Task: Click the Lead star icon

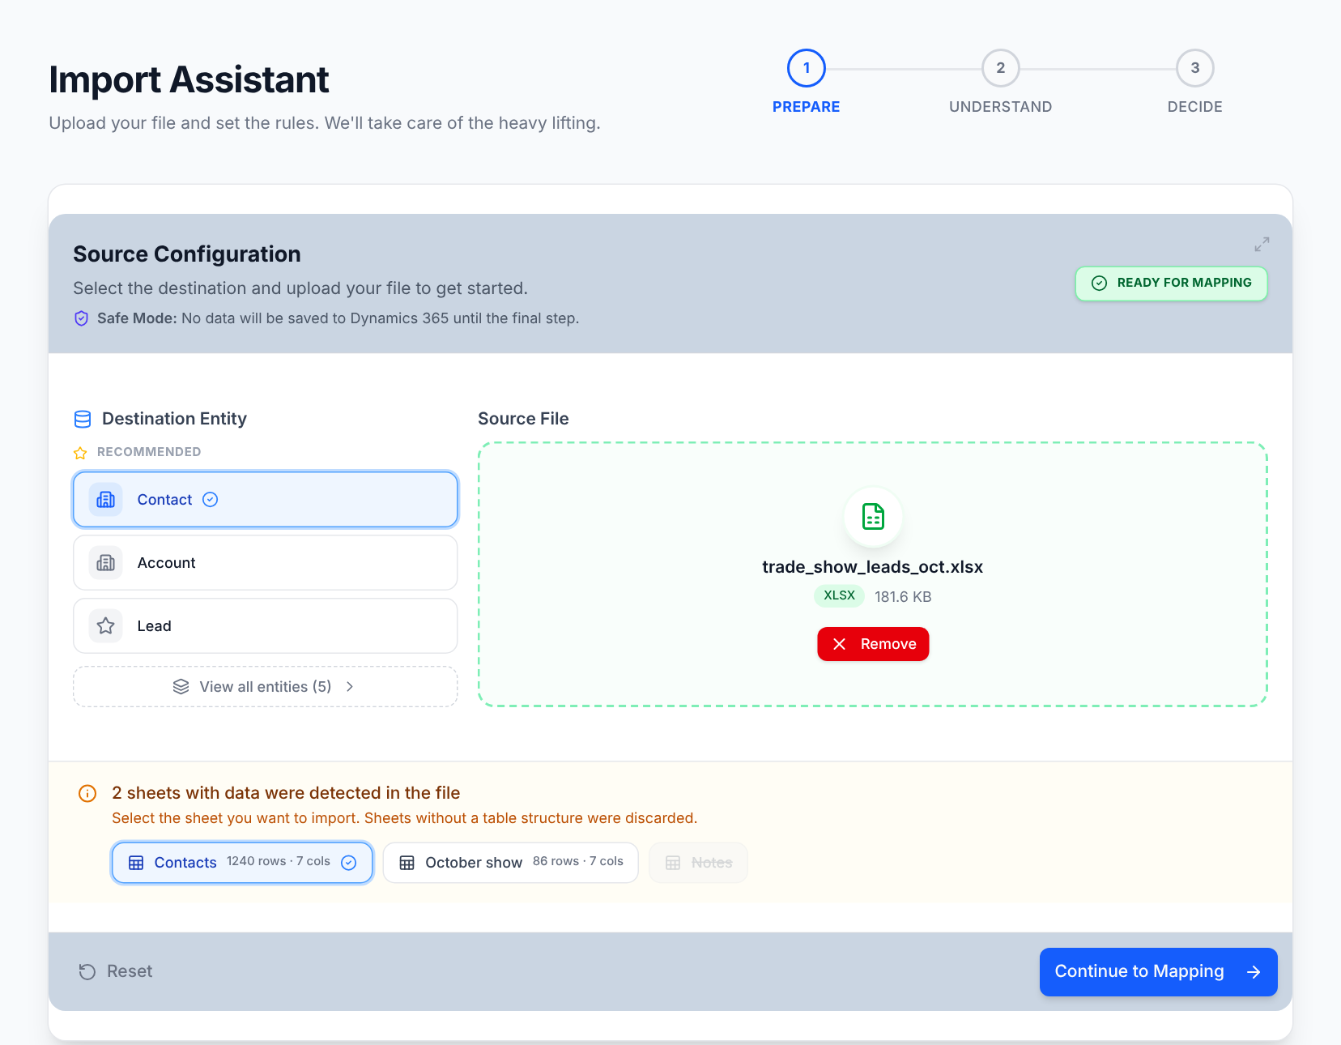Action: tap(106, 626)
